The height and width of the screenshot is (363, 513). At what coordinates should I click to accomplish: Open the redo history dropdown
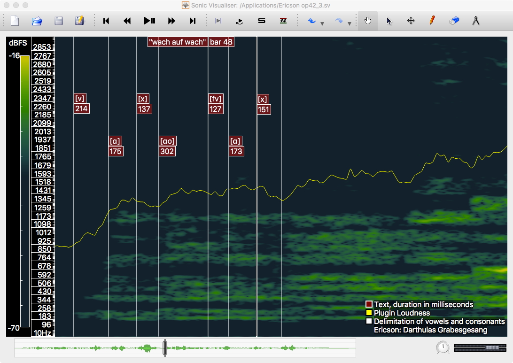[x=350, y=23]
